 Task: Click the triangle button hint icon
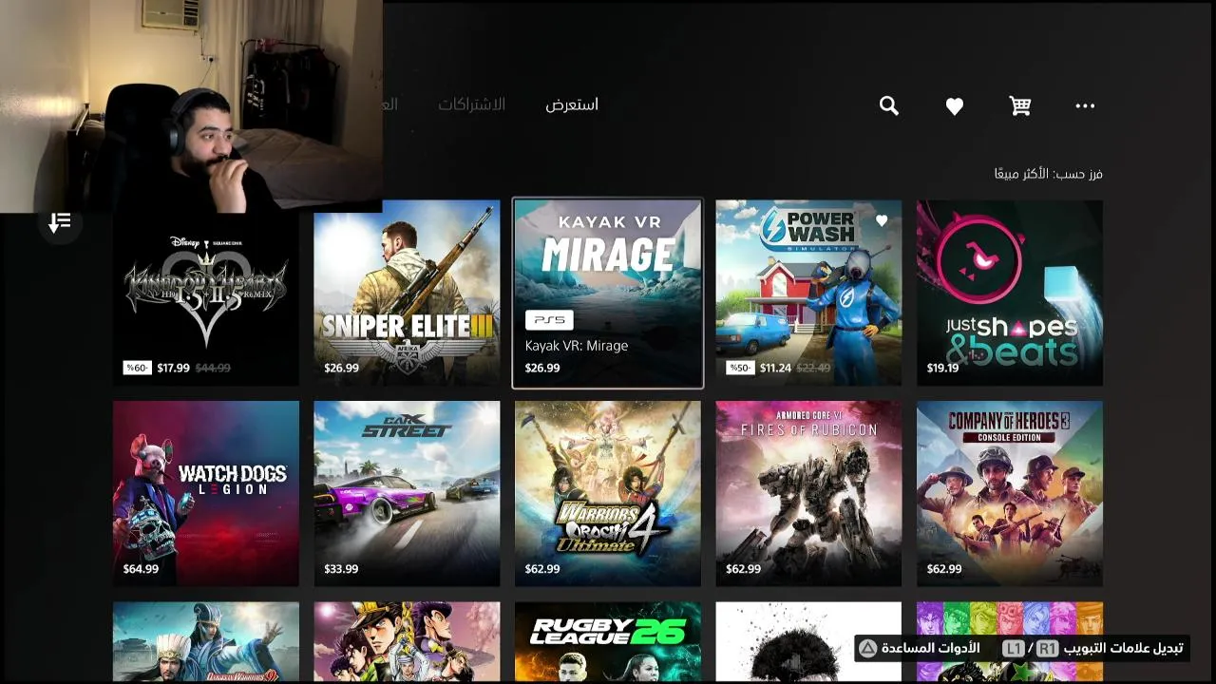[867, 648]
